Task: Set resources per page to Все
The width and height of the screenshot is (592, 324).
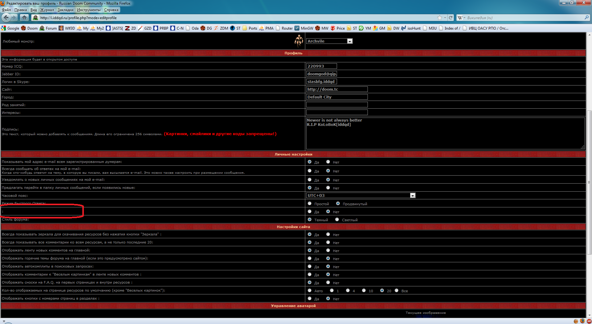Action: coord(397,291)
